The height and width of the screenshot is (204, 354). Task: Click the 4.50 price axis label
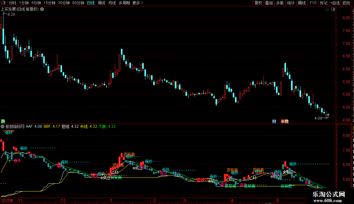click(x=346, y=107)
